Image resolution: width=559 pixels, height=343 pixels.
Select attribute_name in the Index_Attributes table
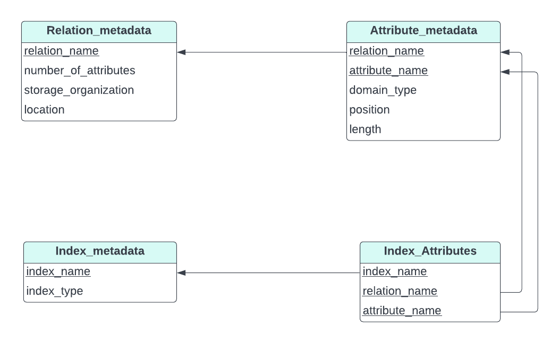tap(402, 311)
